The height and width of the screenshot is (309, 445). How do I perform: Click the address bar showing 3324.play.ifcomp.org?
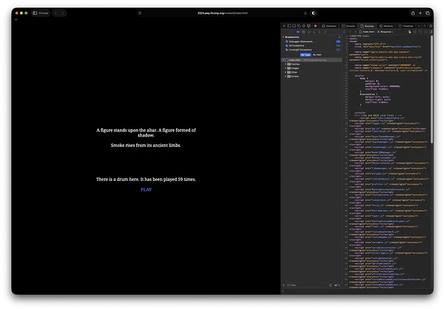coord(222,13)
